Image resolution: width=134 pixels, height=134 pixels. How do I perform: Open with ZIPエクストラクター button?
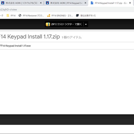(64, 24)
